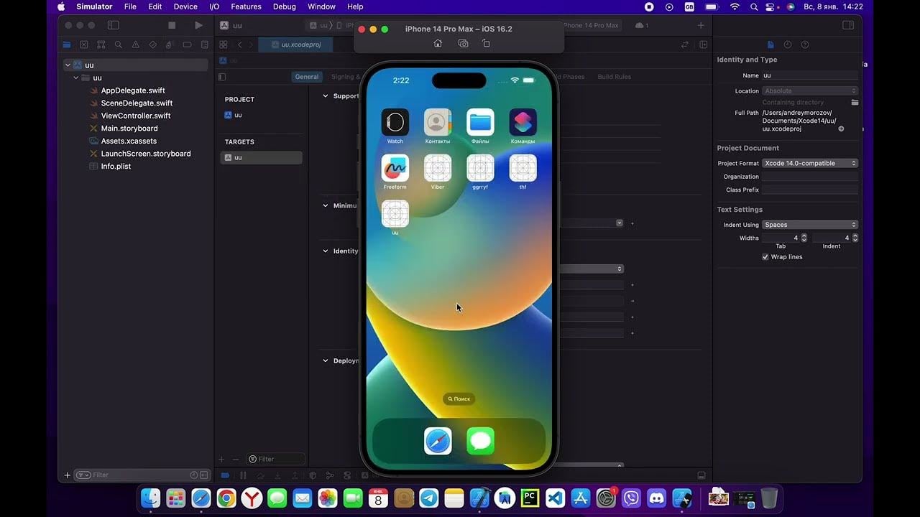This screenshot has height=517, width=920.
Task: Toggle the right inspector panel
Action: click(x=848, y=25)
